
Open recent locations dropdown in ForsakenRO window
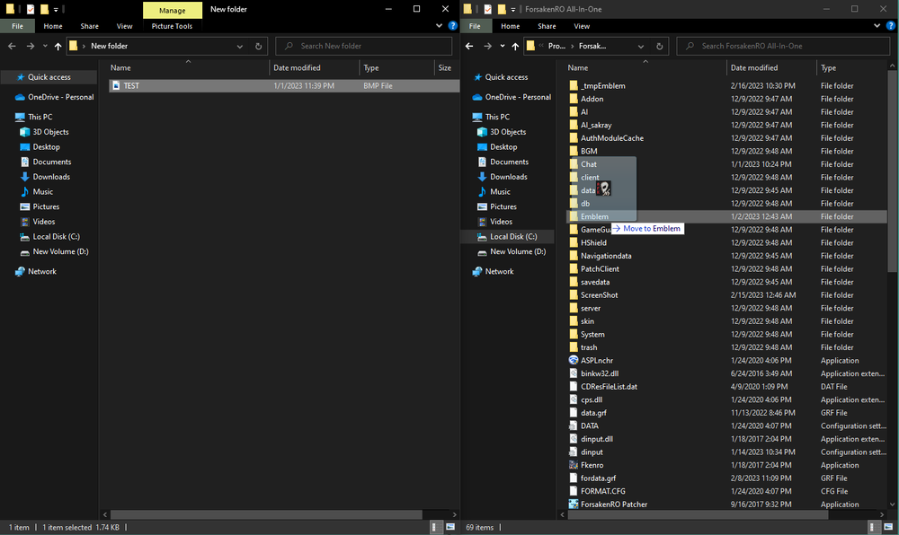click(502, 46)
